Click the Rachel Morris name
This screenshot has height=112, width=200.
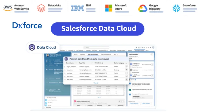[x=55, y=55]
